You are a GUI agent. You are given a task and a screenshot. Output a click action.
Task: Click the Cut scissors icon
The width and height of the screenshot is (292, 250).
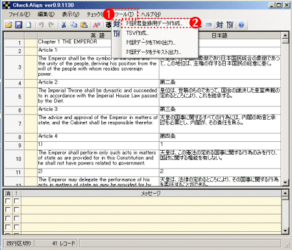coord(64,25)
